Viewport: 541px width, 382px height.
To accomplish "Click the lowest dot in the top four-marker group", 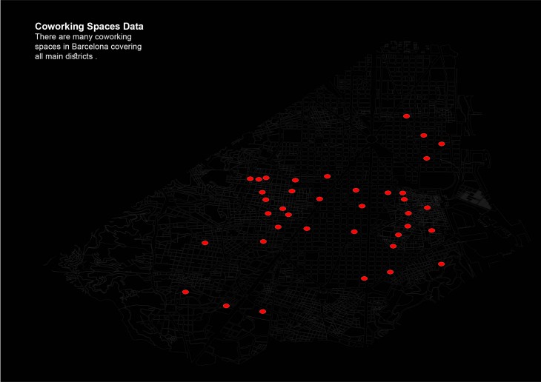I will pyautogui.click(x=426, y=158).
